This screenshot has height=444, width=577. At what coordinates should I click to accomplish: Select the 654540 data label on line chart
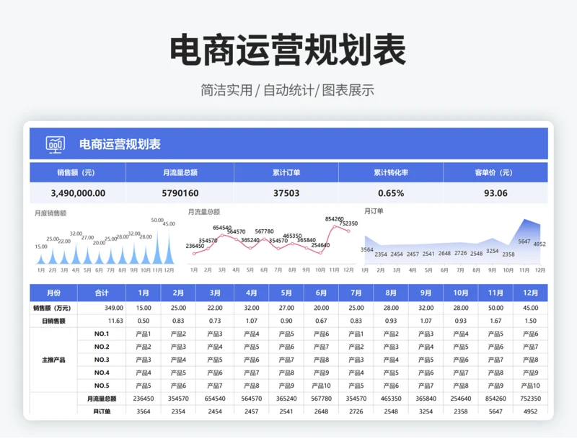pos(222,228)
